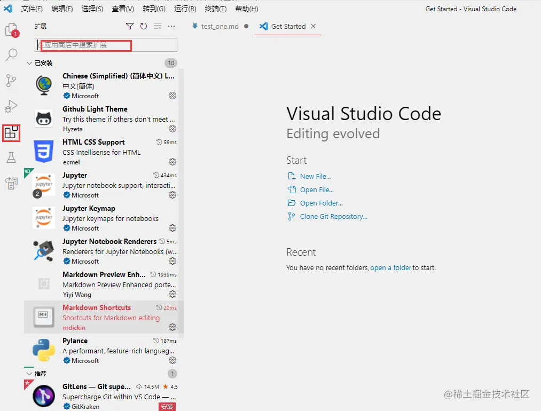Click the HTML CSS Support logo

44,151
